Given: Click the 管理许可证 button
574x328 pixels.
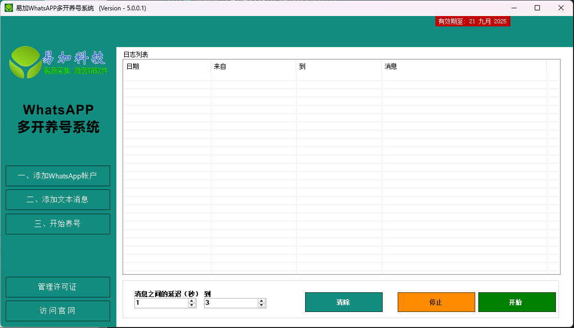Looking at the screenshot, I should (x=58, y=287).
